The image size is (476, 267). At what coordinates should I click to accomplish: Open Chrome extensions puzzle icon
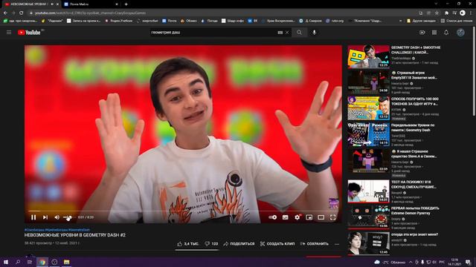(x=446, y=13)
